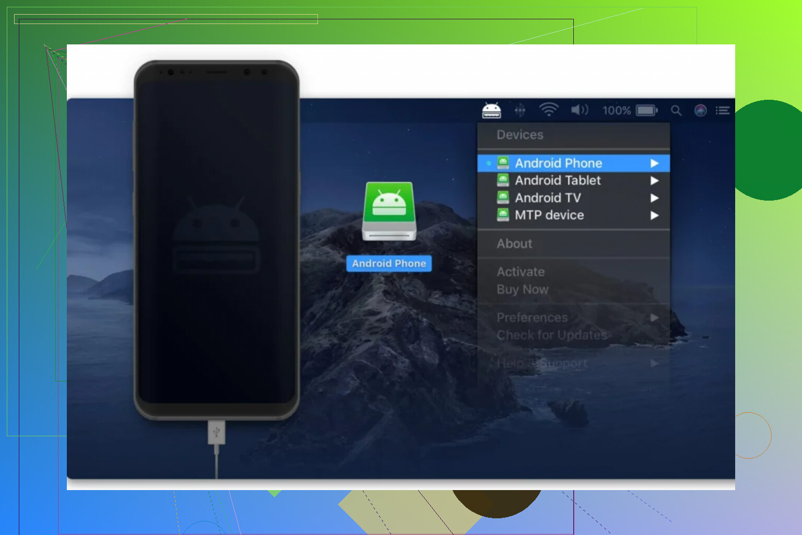Click the phone screen with Android logo
Viewport: 802px width, 535px height.
pyautogui.click(x=217, y=241)
